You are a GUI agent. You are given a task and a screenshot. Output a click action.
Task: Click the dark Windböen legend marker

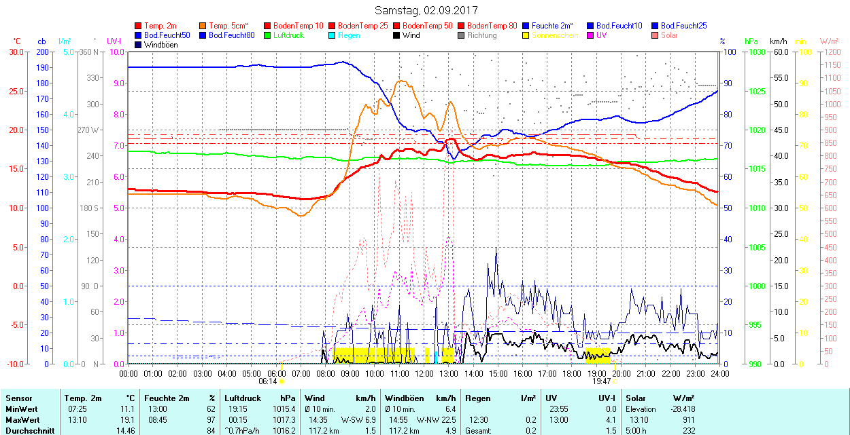(x=139, y=45)
